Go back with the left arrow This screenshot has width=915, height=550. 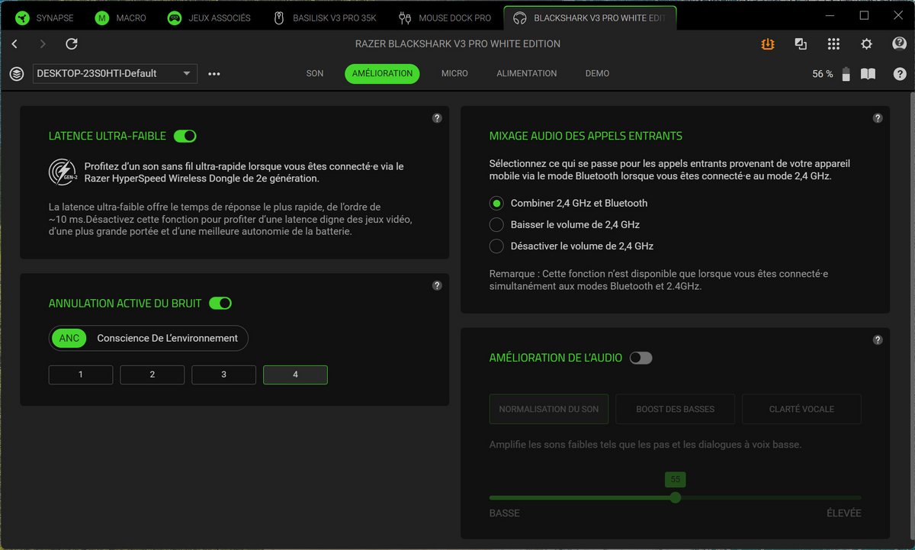click(x=14, y=44)
